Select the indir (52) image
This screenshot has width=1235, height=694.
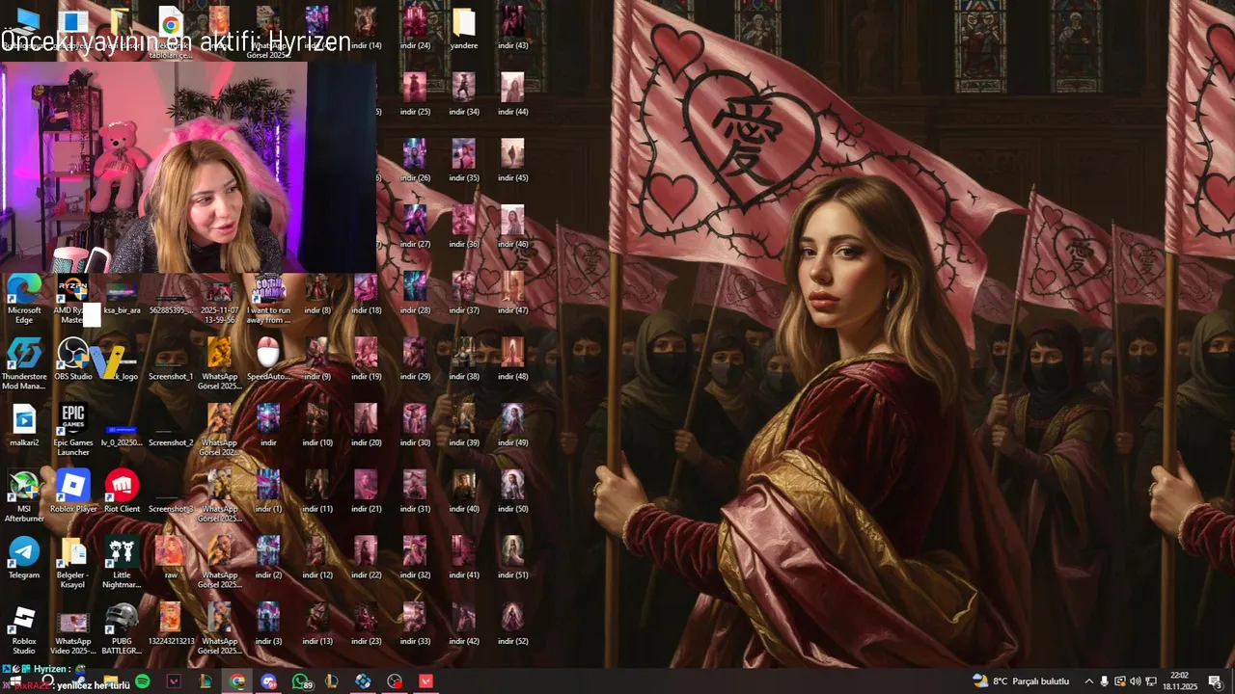pyautogui.click(x=512, y=624)
